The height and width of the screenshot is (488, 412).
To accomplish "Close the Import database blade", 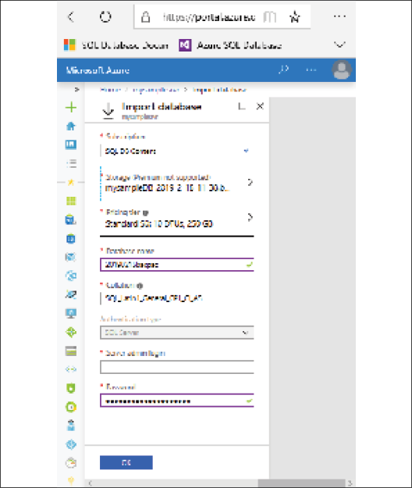I will [x=260, y=106].
